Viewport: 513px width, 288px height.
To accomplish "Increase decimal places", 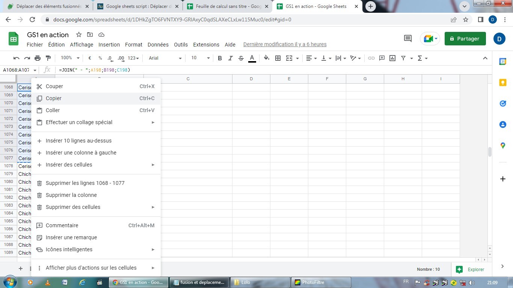I will [x=121, y=58].
